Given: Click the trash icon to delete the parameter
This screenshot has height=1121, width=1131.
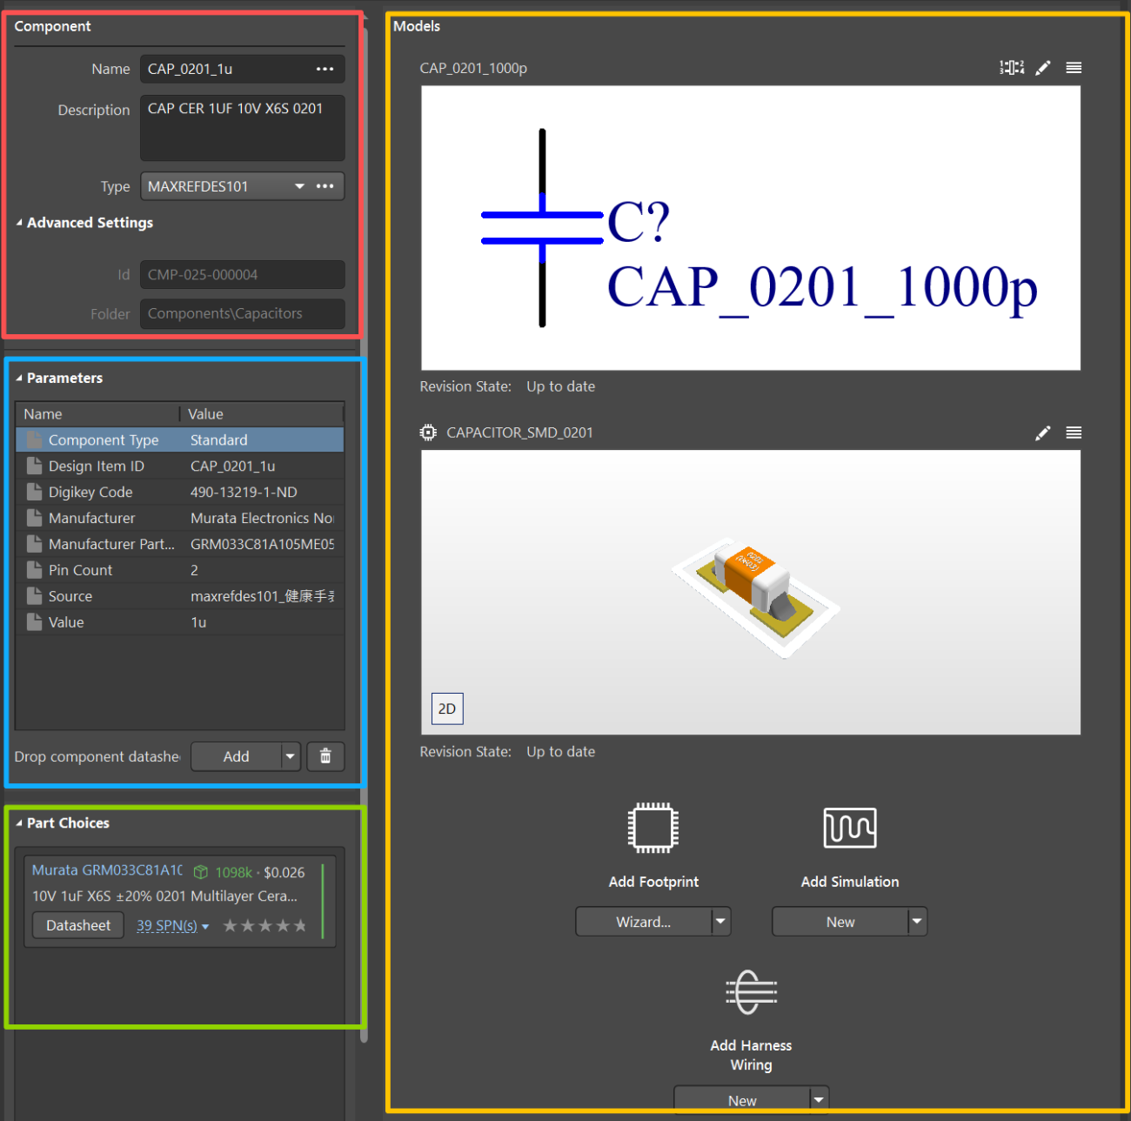Looking at the screenshot, I should coord(325,756).
